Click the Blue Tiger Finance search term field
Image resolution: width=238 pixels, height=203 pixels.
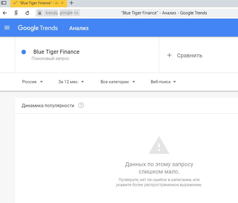click(56, 52)
